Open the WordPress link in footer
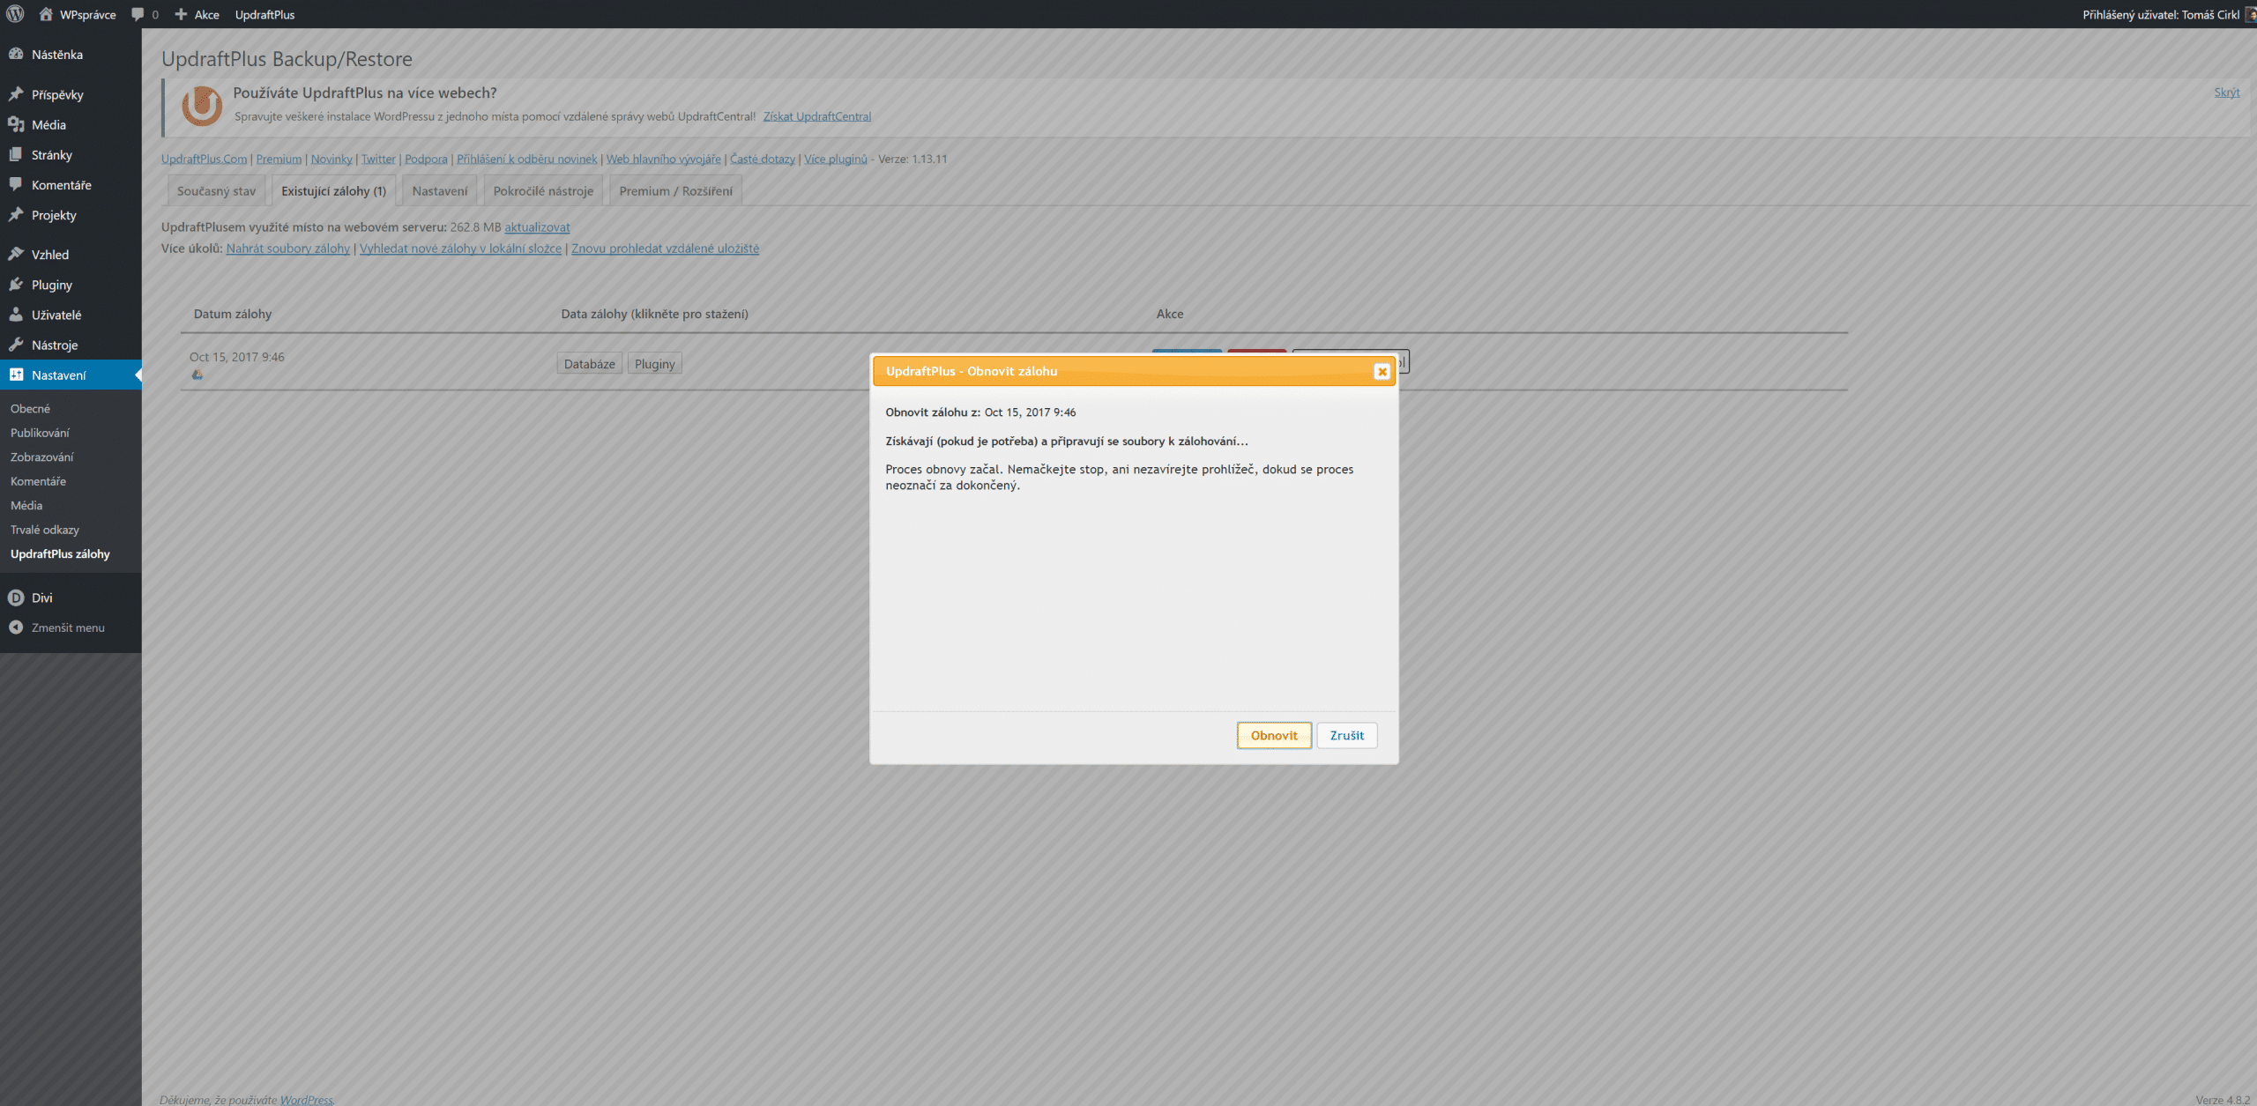Image resolution: width=2257 pixels, height=1106 pixels. 306,1099
